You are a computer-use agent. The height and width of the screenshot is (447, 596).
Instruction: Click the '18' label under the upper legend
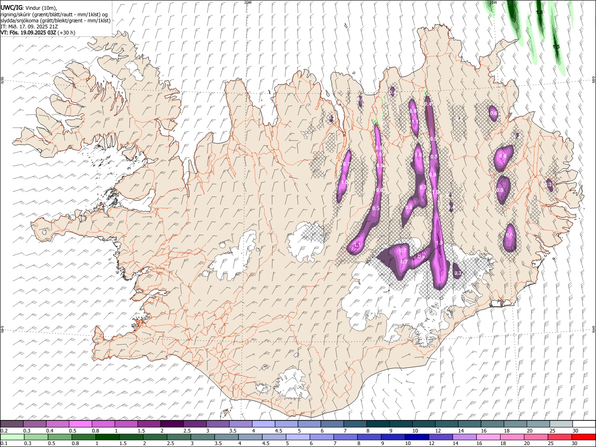[x=507, y=431]
